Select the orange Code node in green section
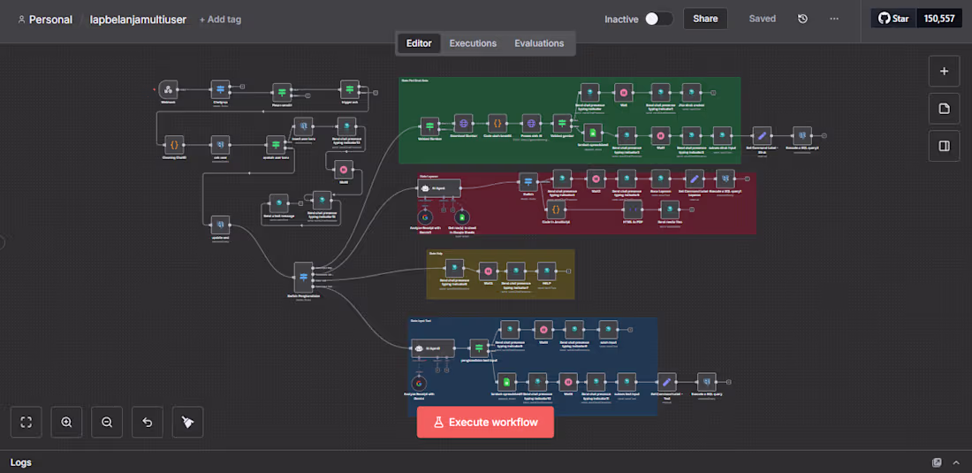Image resolution: width=972 pixels, height=473 pixels. (497, 124)
